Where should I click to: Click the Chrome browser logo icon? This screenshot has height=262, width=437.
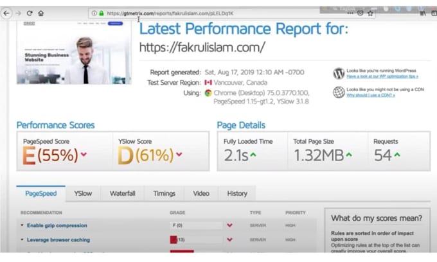point(208,93)
